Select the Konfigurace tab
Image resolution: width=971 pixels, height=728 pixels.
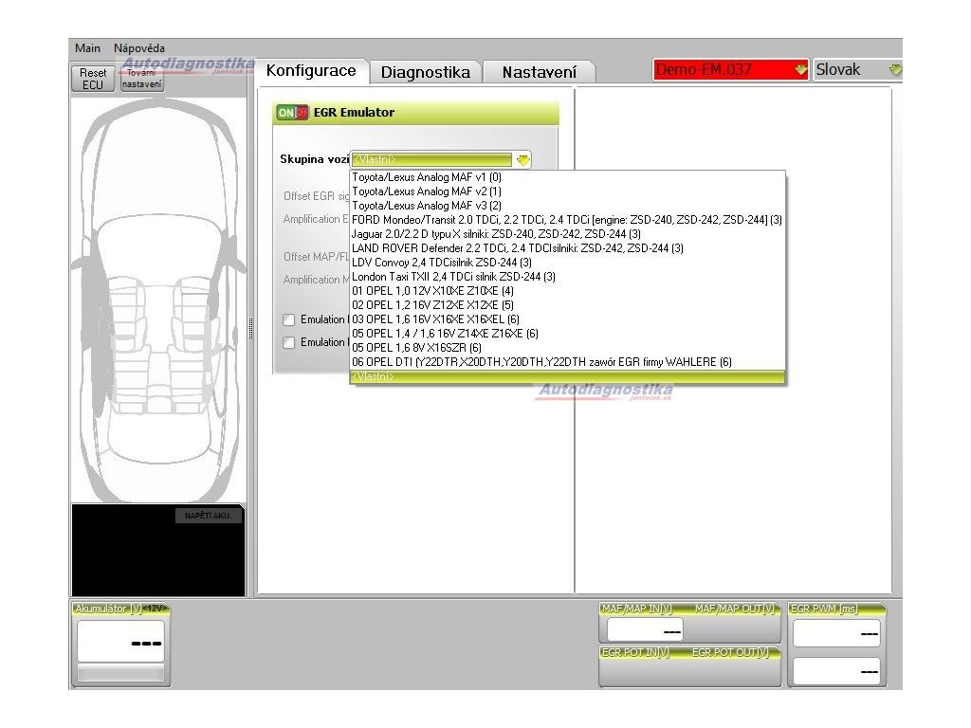[311, 71]
